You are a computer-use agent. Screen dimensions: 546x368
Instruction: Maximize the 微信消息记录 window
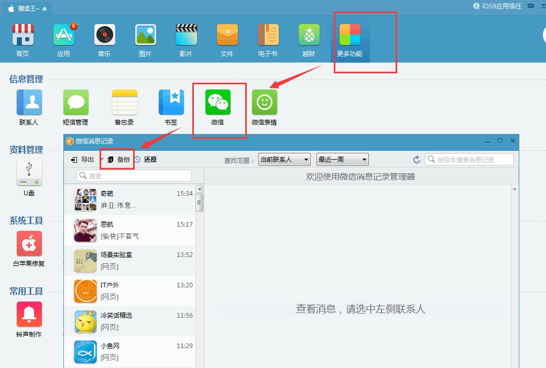point(500,140)
